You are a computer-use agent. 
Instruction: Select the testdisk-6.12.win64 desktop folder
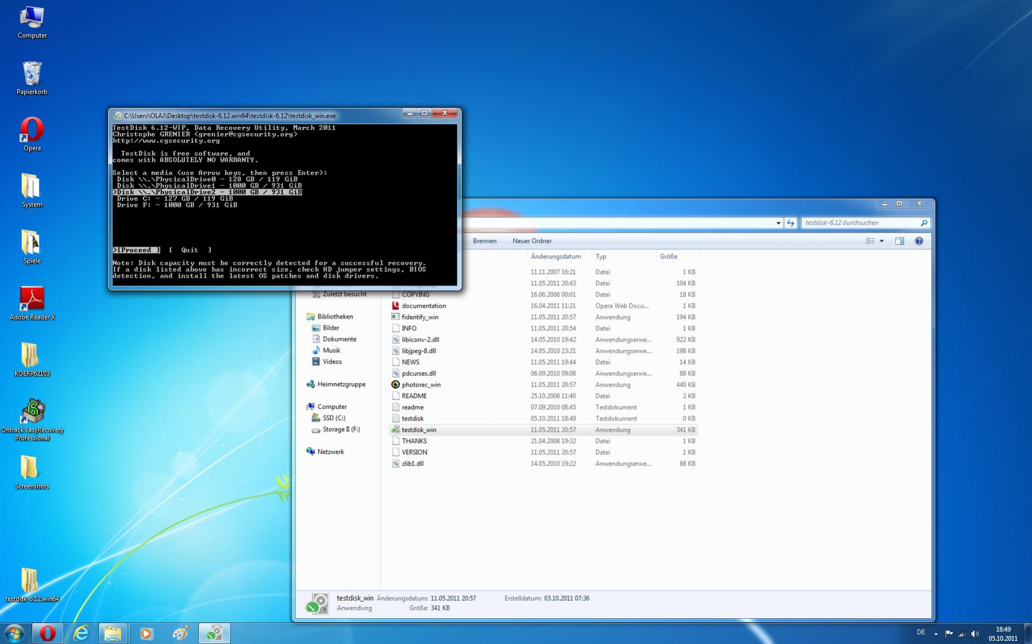pos(32,585)
